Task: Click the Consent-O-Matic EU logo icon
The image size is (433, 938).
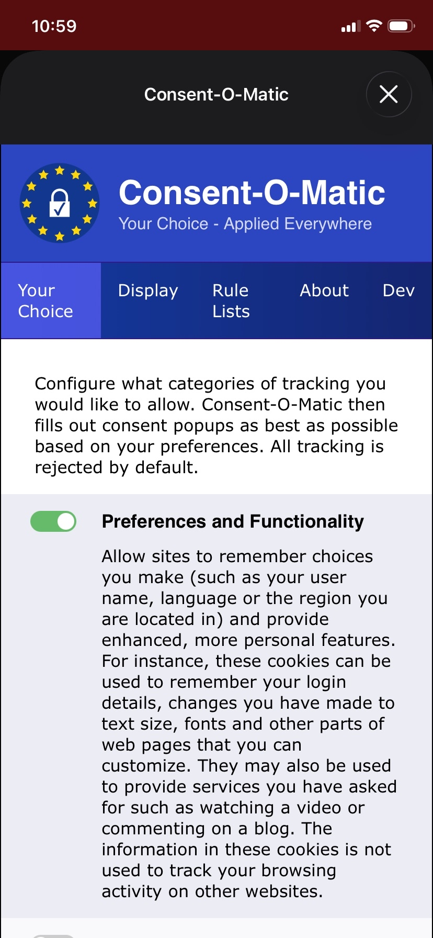Action: (60, 203)
